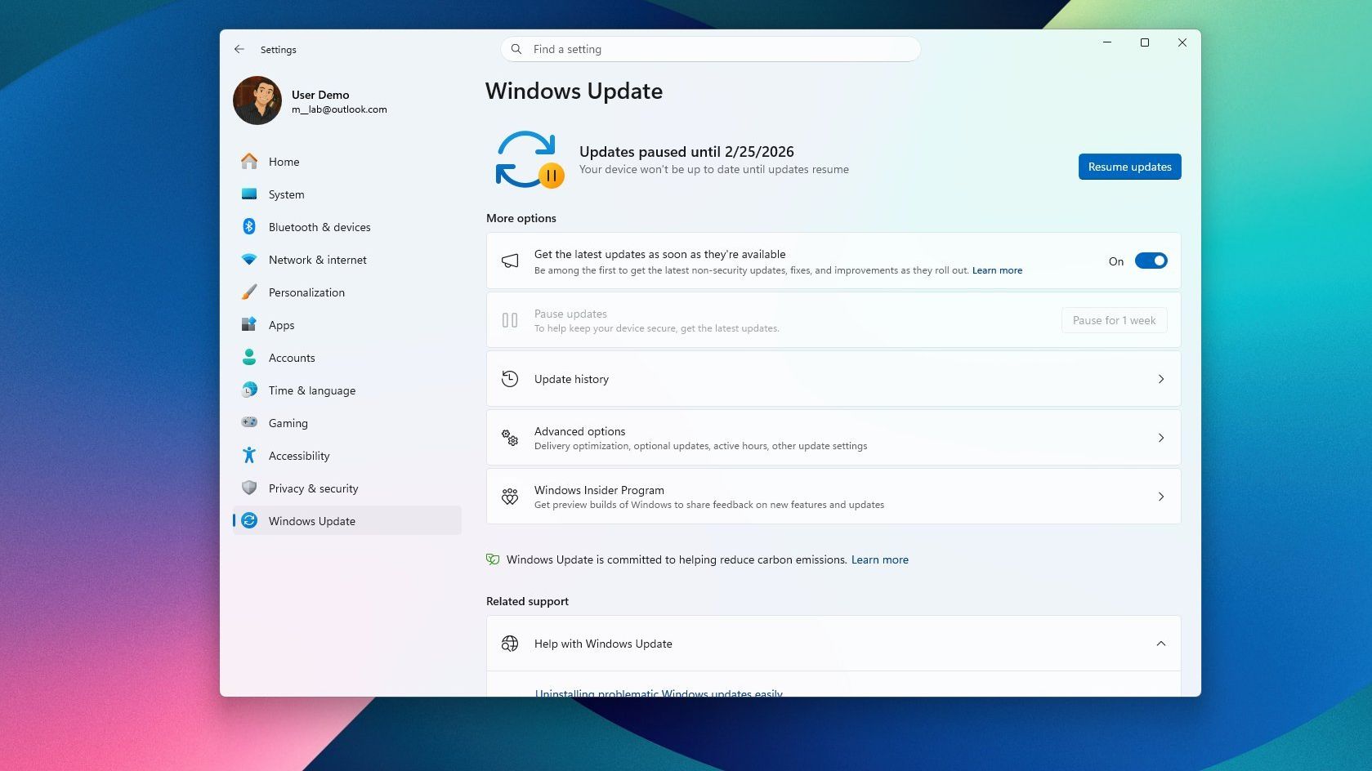Click the Resume updates button
This screenshot has width=1372, height=771.
[1129, 167]
